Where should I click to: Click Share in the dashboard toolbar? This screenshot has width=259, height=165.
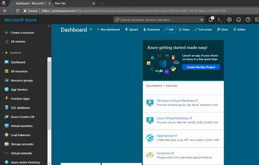[184, 30]
